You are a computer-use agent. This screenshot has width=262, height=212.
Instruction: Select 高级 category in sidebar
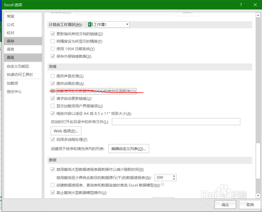point(23,57)
